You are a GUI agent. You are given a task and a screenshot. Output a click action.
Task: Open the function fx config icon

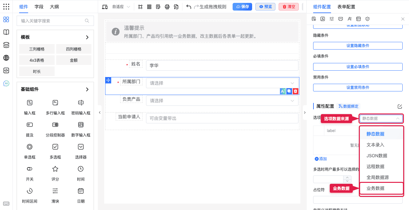[323, 19]
